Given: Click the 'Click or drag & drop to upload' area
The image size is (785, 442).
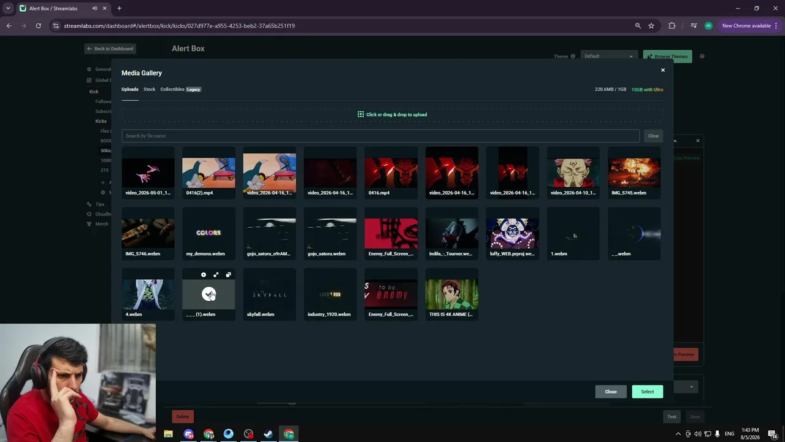Looking at the screenshot, I should [392, 114].
